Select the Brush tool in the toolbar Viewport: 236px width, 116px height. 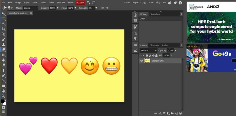click(3, 39)
